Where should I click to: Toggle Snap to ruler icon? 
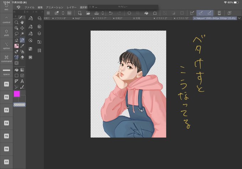pos(192,13)
